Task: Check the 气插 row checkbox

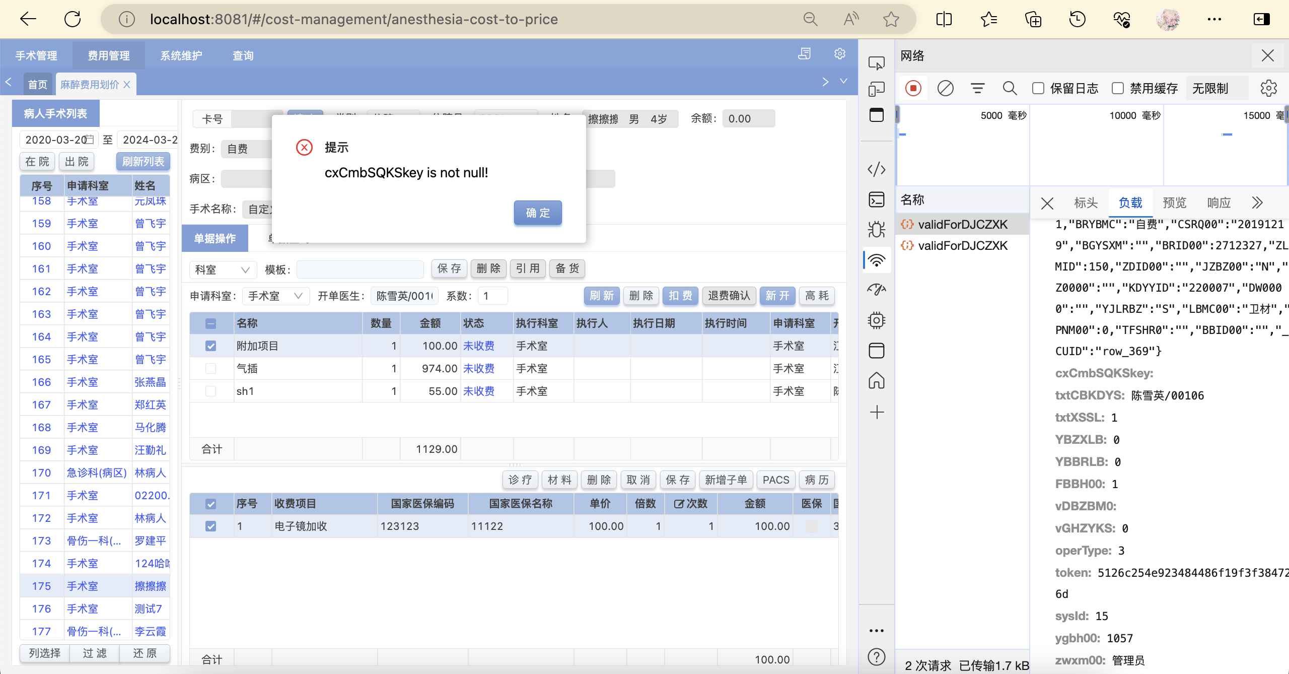Action: 210,369
